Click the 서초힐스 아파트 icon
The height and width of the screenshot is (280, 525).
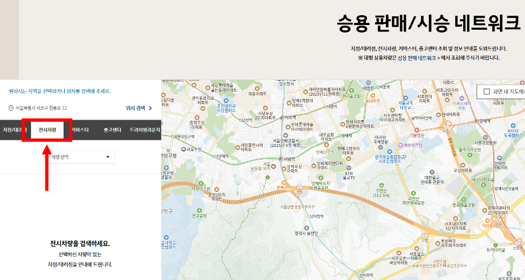[416, 249]
